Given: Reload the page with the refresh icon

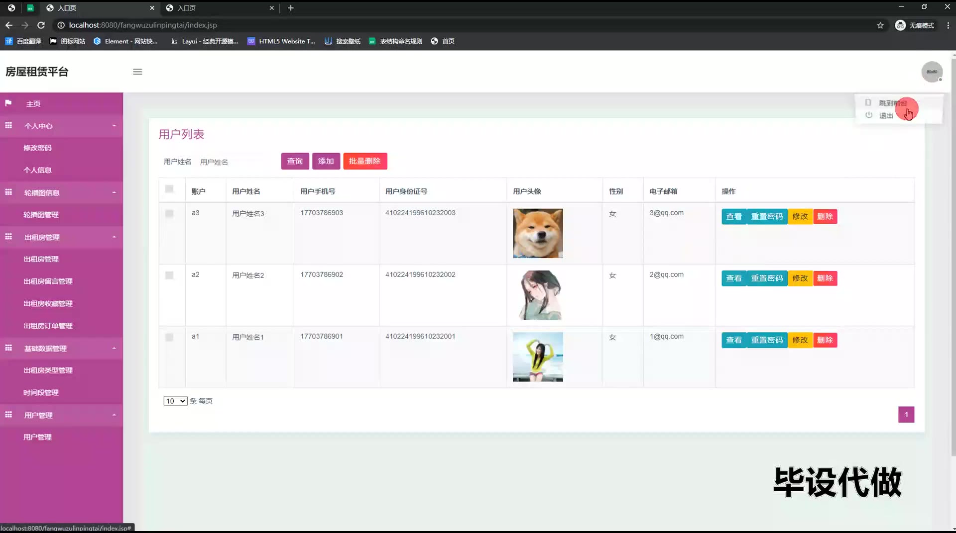Looking at the screenshot, I should [41, 25].
